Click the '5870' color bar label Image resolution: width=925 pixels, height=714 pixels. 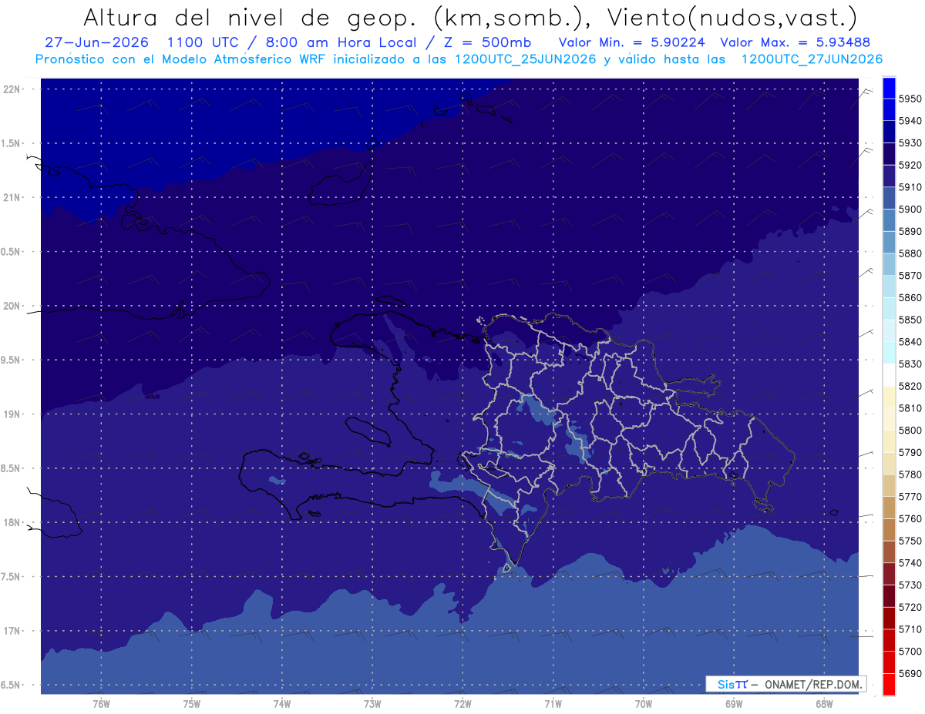(910, 275)
